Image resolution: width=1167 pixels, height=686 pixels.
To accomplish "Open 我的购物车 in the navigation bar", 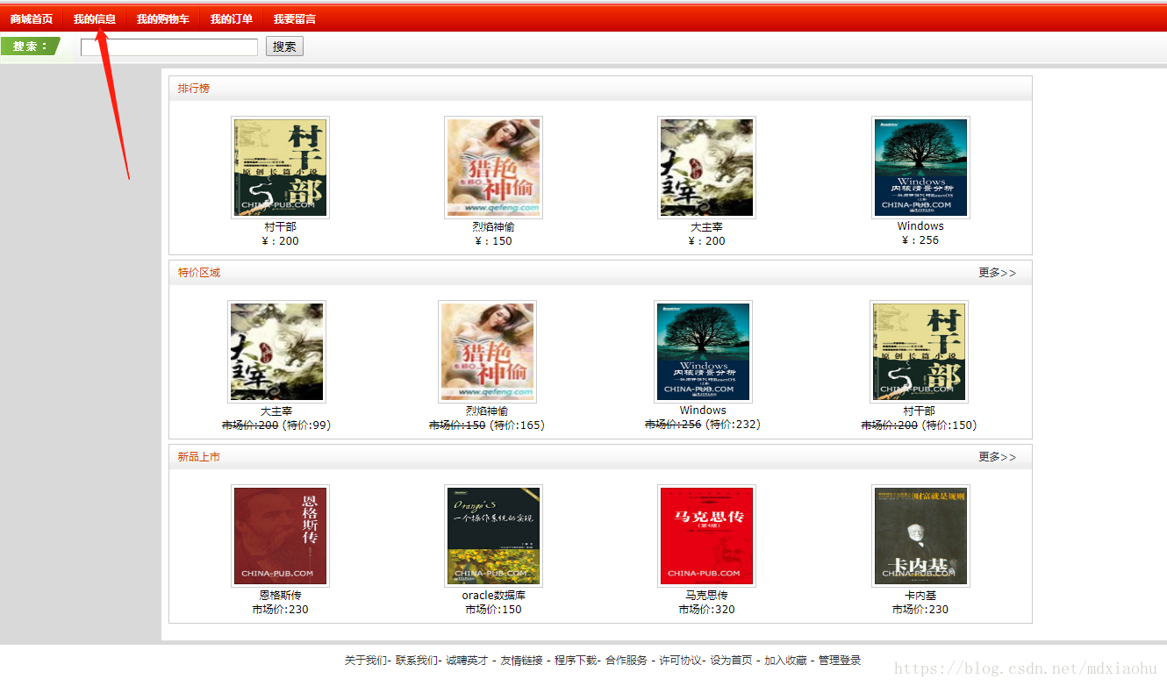I will [x=163, y=18].
